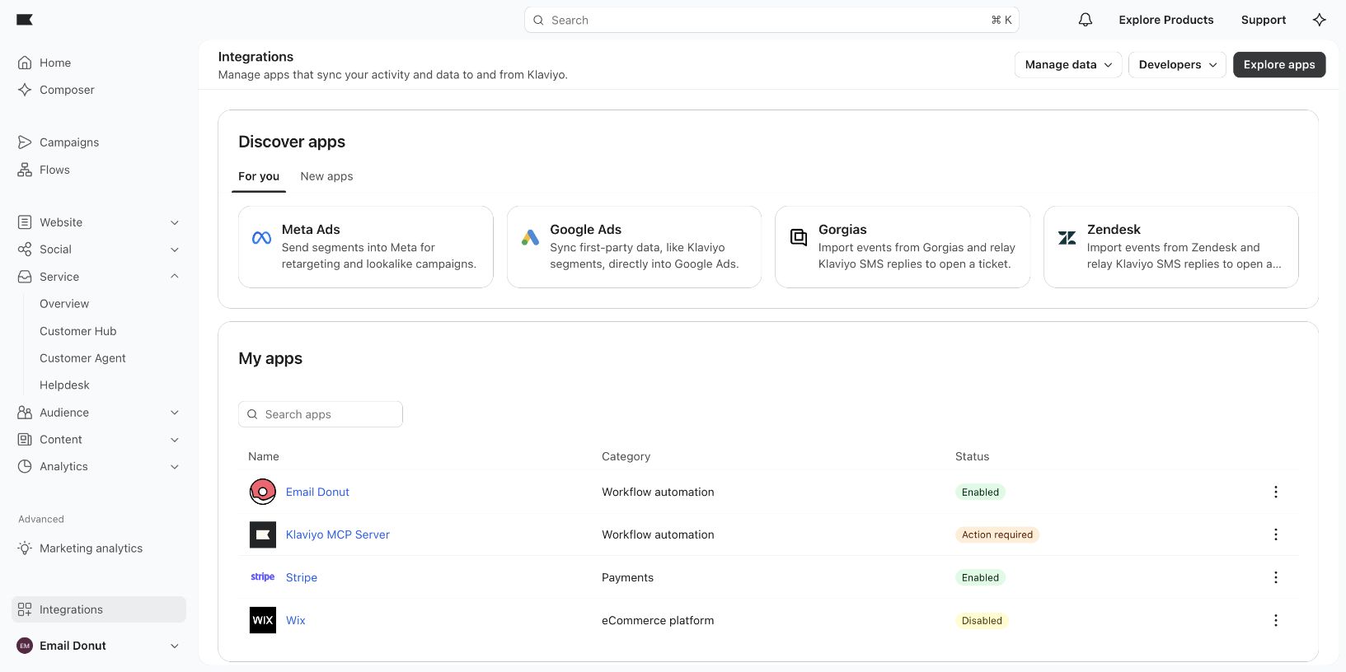The image size is (1346, 672).
Task: Switch to the New apps tab
Action: coord(326,176)
